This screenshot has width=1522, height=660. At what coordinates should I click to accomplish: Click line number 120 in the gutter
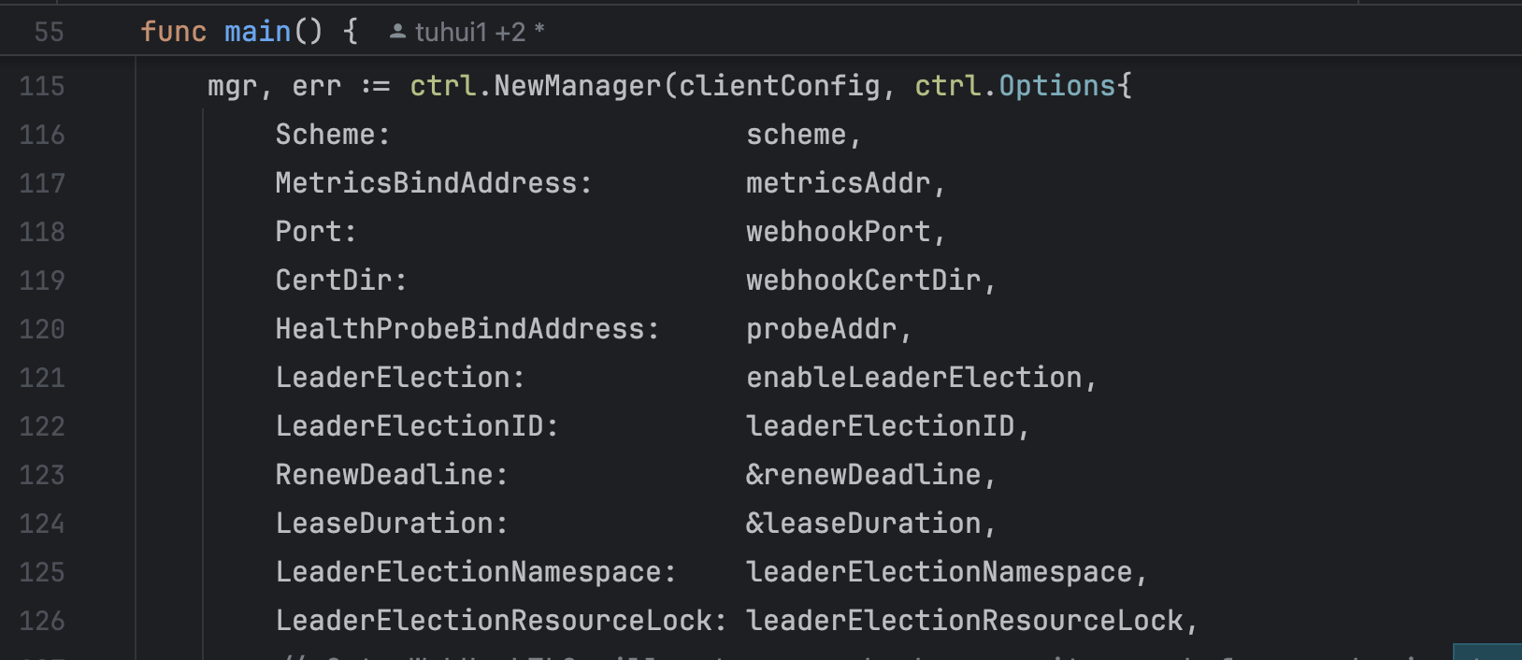(x=42, y=329)
